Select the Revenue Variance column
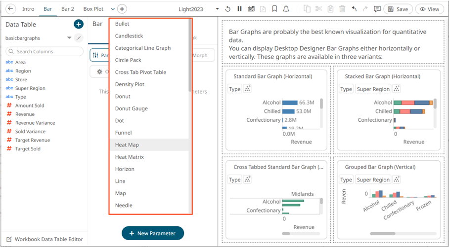 (x=35, y=123)
